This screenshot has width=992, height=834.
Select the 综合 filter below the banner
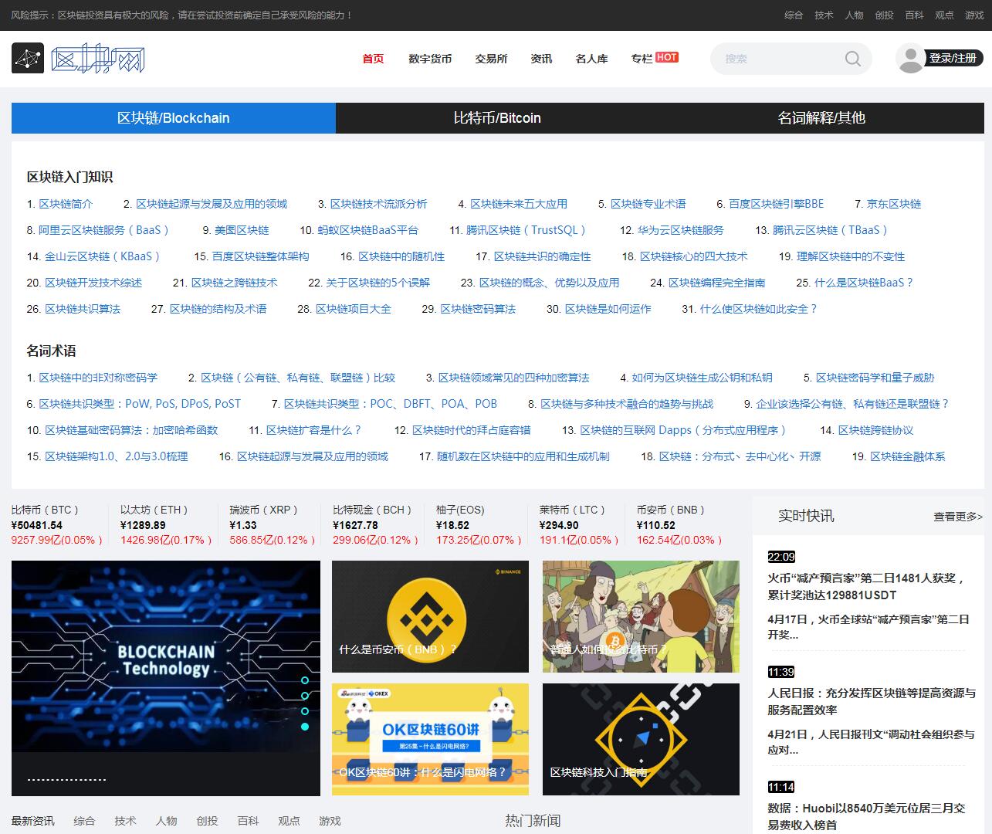84,821
